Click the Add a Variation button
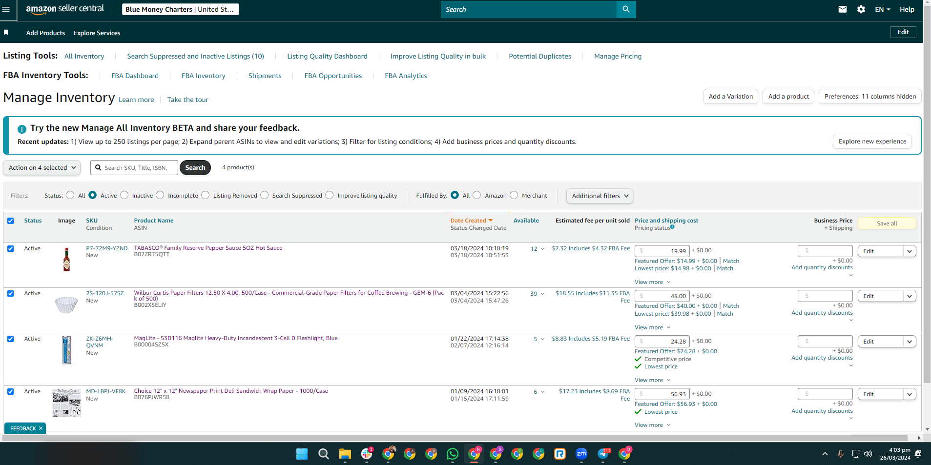The width and height of the screenshot is (931, 465). pyautogui.click(x=730, y=97)
